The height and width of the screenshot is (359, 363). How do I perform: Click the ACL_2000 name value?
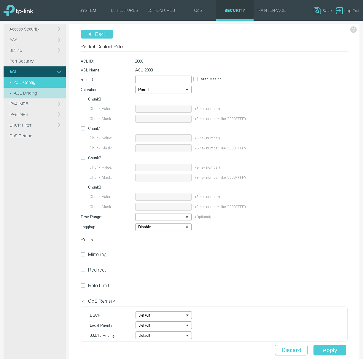point(144,70)
